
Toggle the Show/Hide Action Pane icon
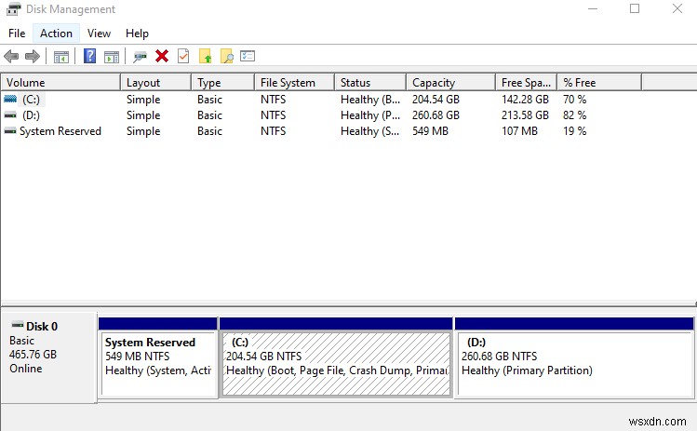[x=112, y=56]
